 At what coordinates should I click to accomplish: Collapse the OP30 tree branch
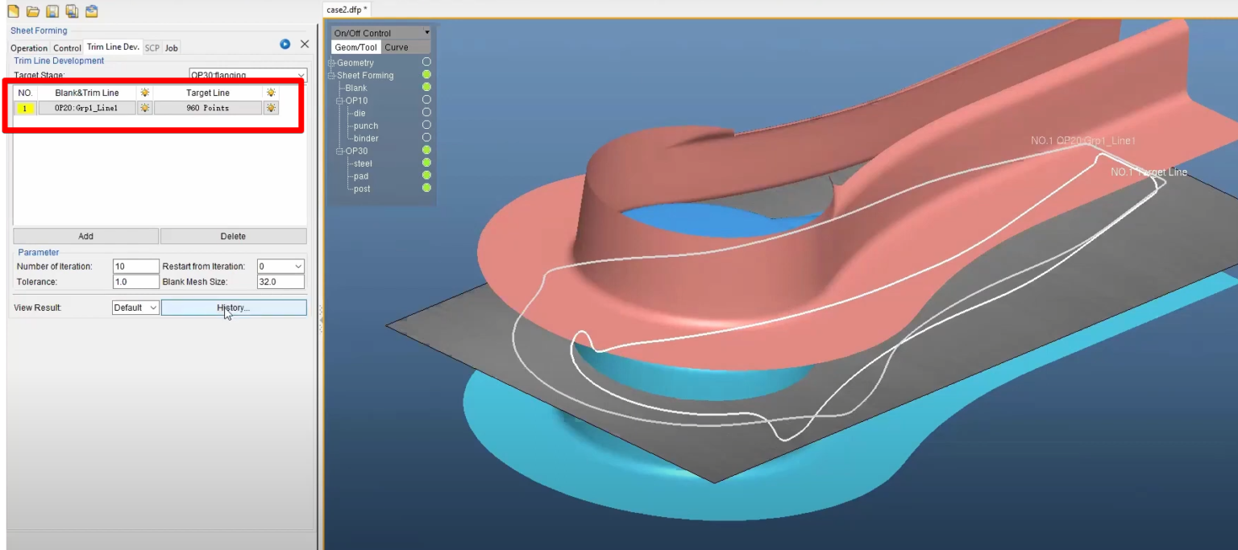(339, 151)
